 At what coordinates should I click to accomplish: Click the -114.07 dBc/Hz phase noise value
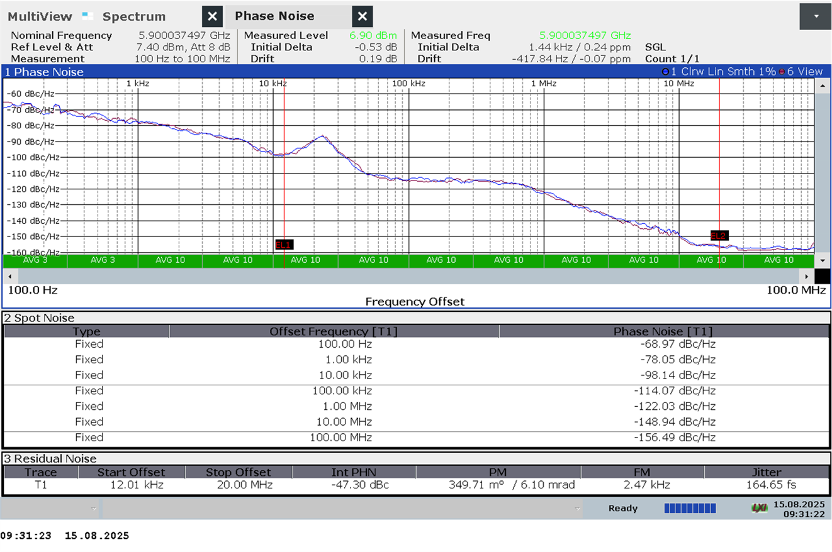click(675, 391)
